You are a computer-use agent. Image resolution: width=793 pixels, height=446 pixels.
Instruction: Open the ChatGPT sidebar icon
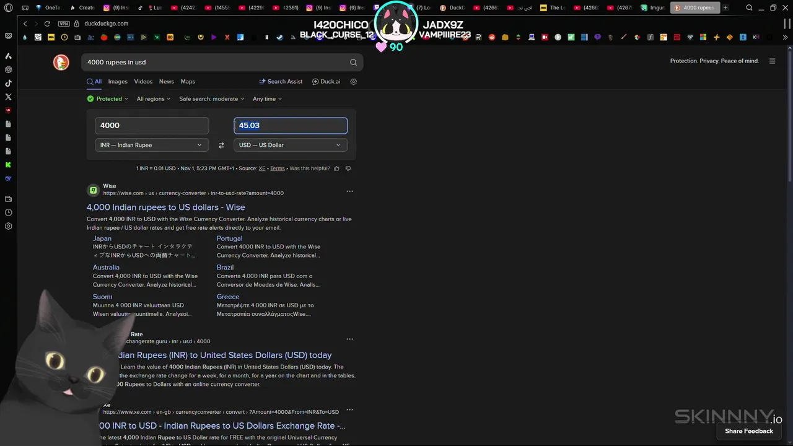click(9, 70)
